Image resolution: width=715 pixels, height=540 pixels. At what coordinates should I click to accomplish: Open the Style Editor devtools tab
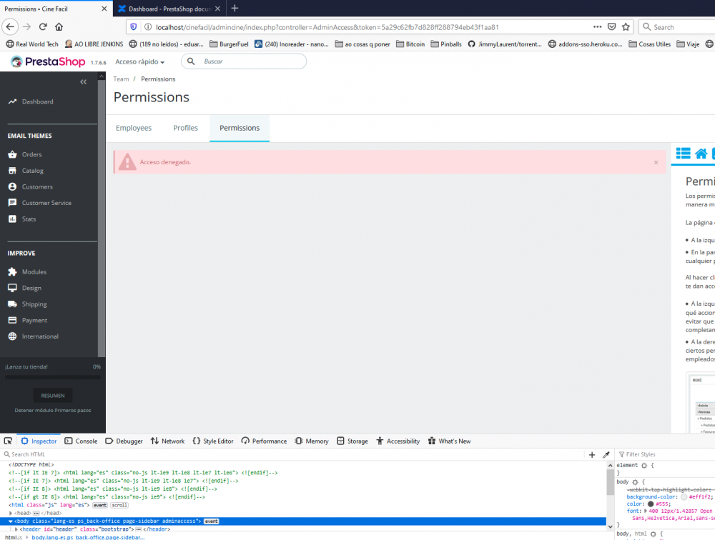coord(212,441)
